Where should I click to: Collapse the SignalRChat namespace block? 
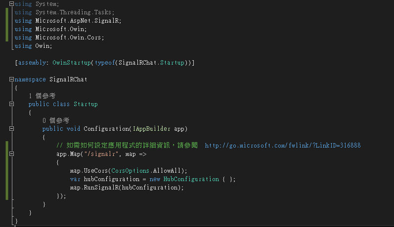11,79
